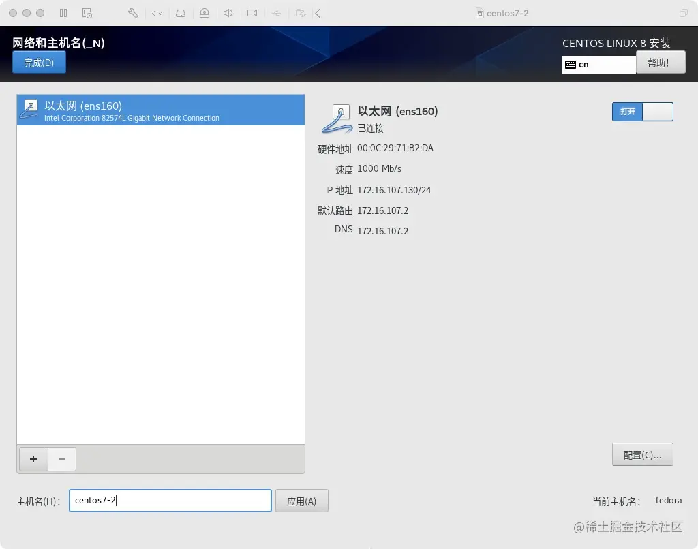Add a network connection with plus button
The width and height of the screenshot is (698, 549).
[33, 459]
